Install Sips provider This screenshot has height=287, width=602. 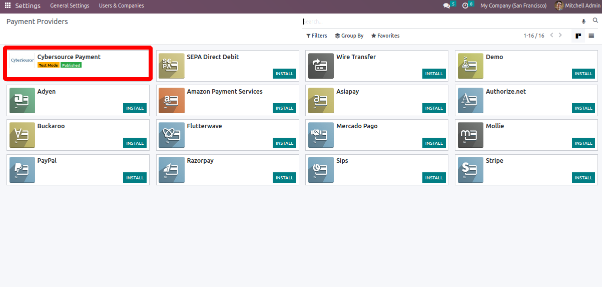(434, 177)
